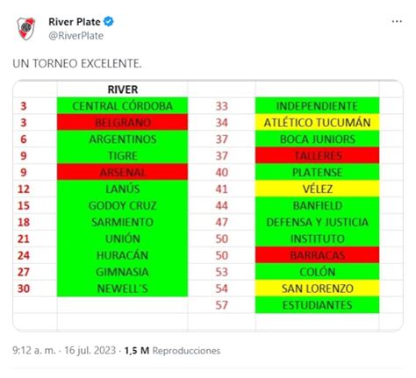Click the 1,5 M Reproducciones count
The width and height of the screenshot is (416, 378).
172,350
